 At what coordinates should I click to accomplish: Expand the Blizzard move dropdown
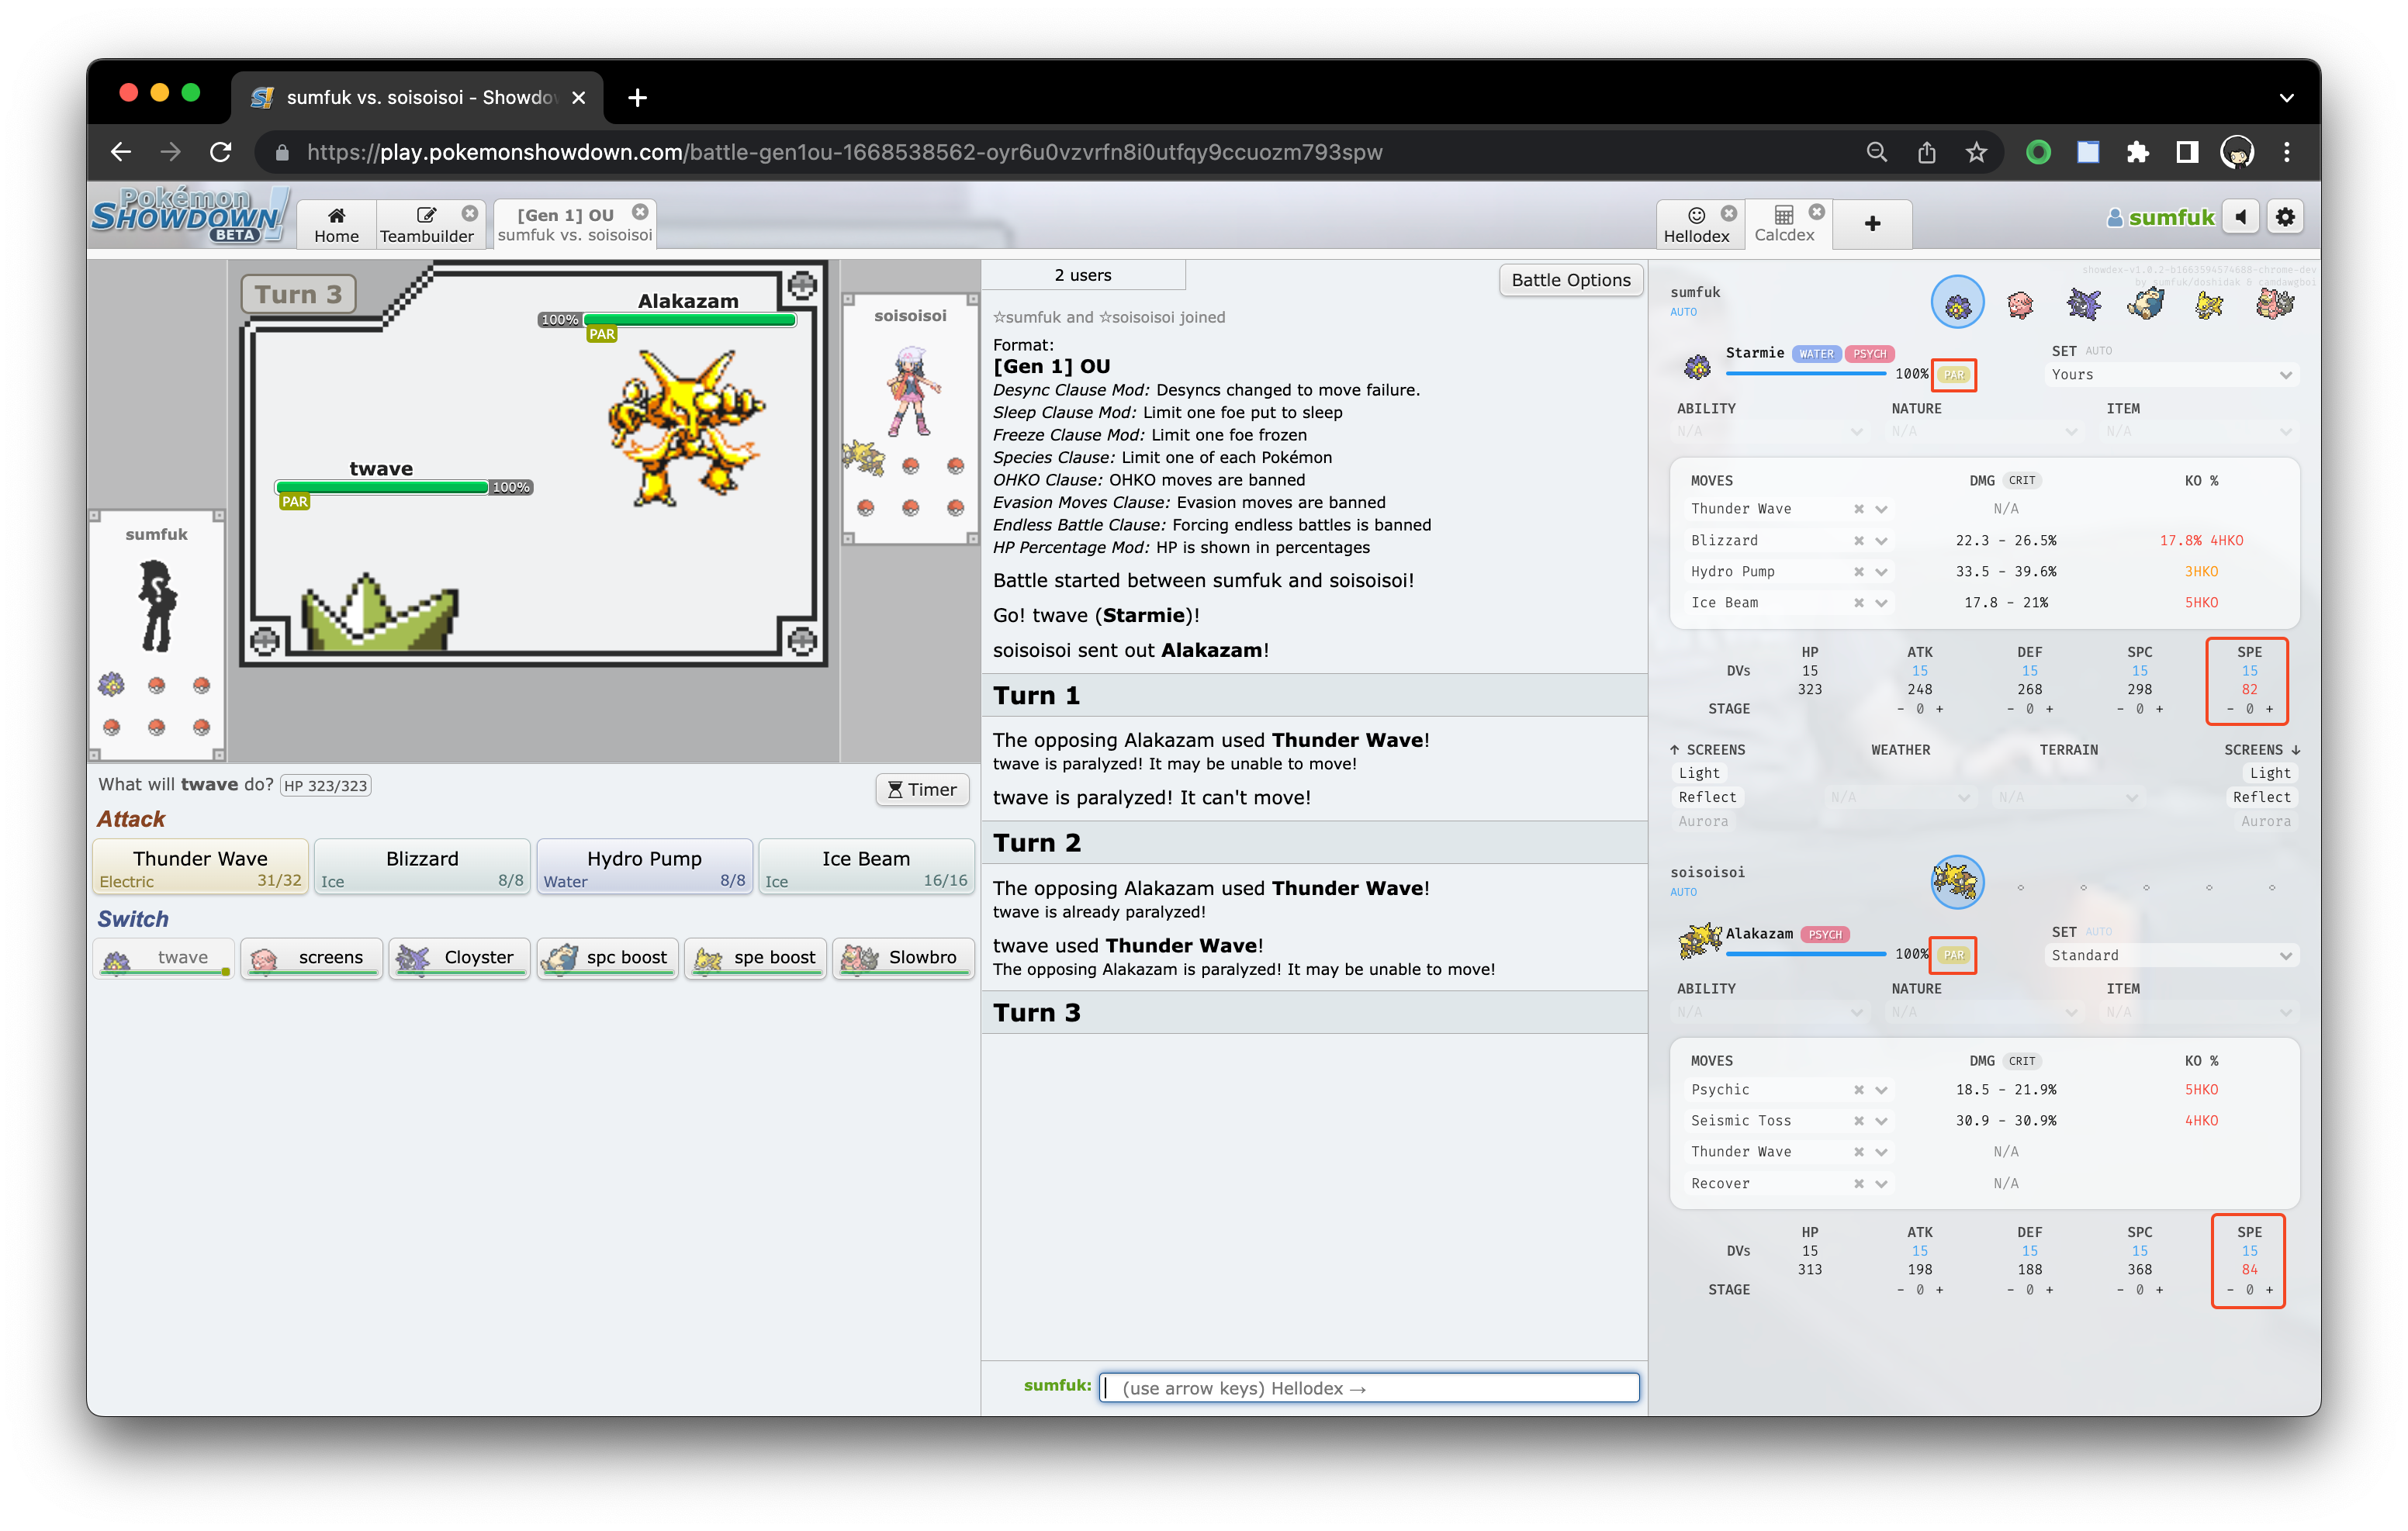point(1881,541)
